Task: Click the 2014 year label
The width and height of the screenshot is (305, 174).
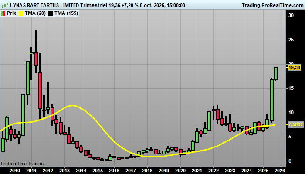Action: coord(81,171)
